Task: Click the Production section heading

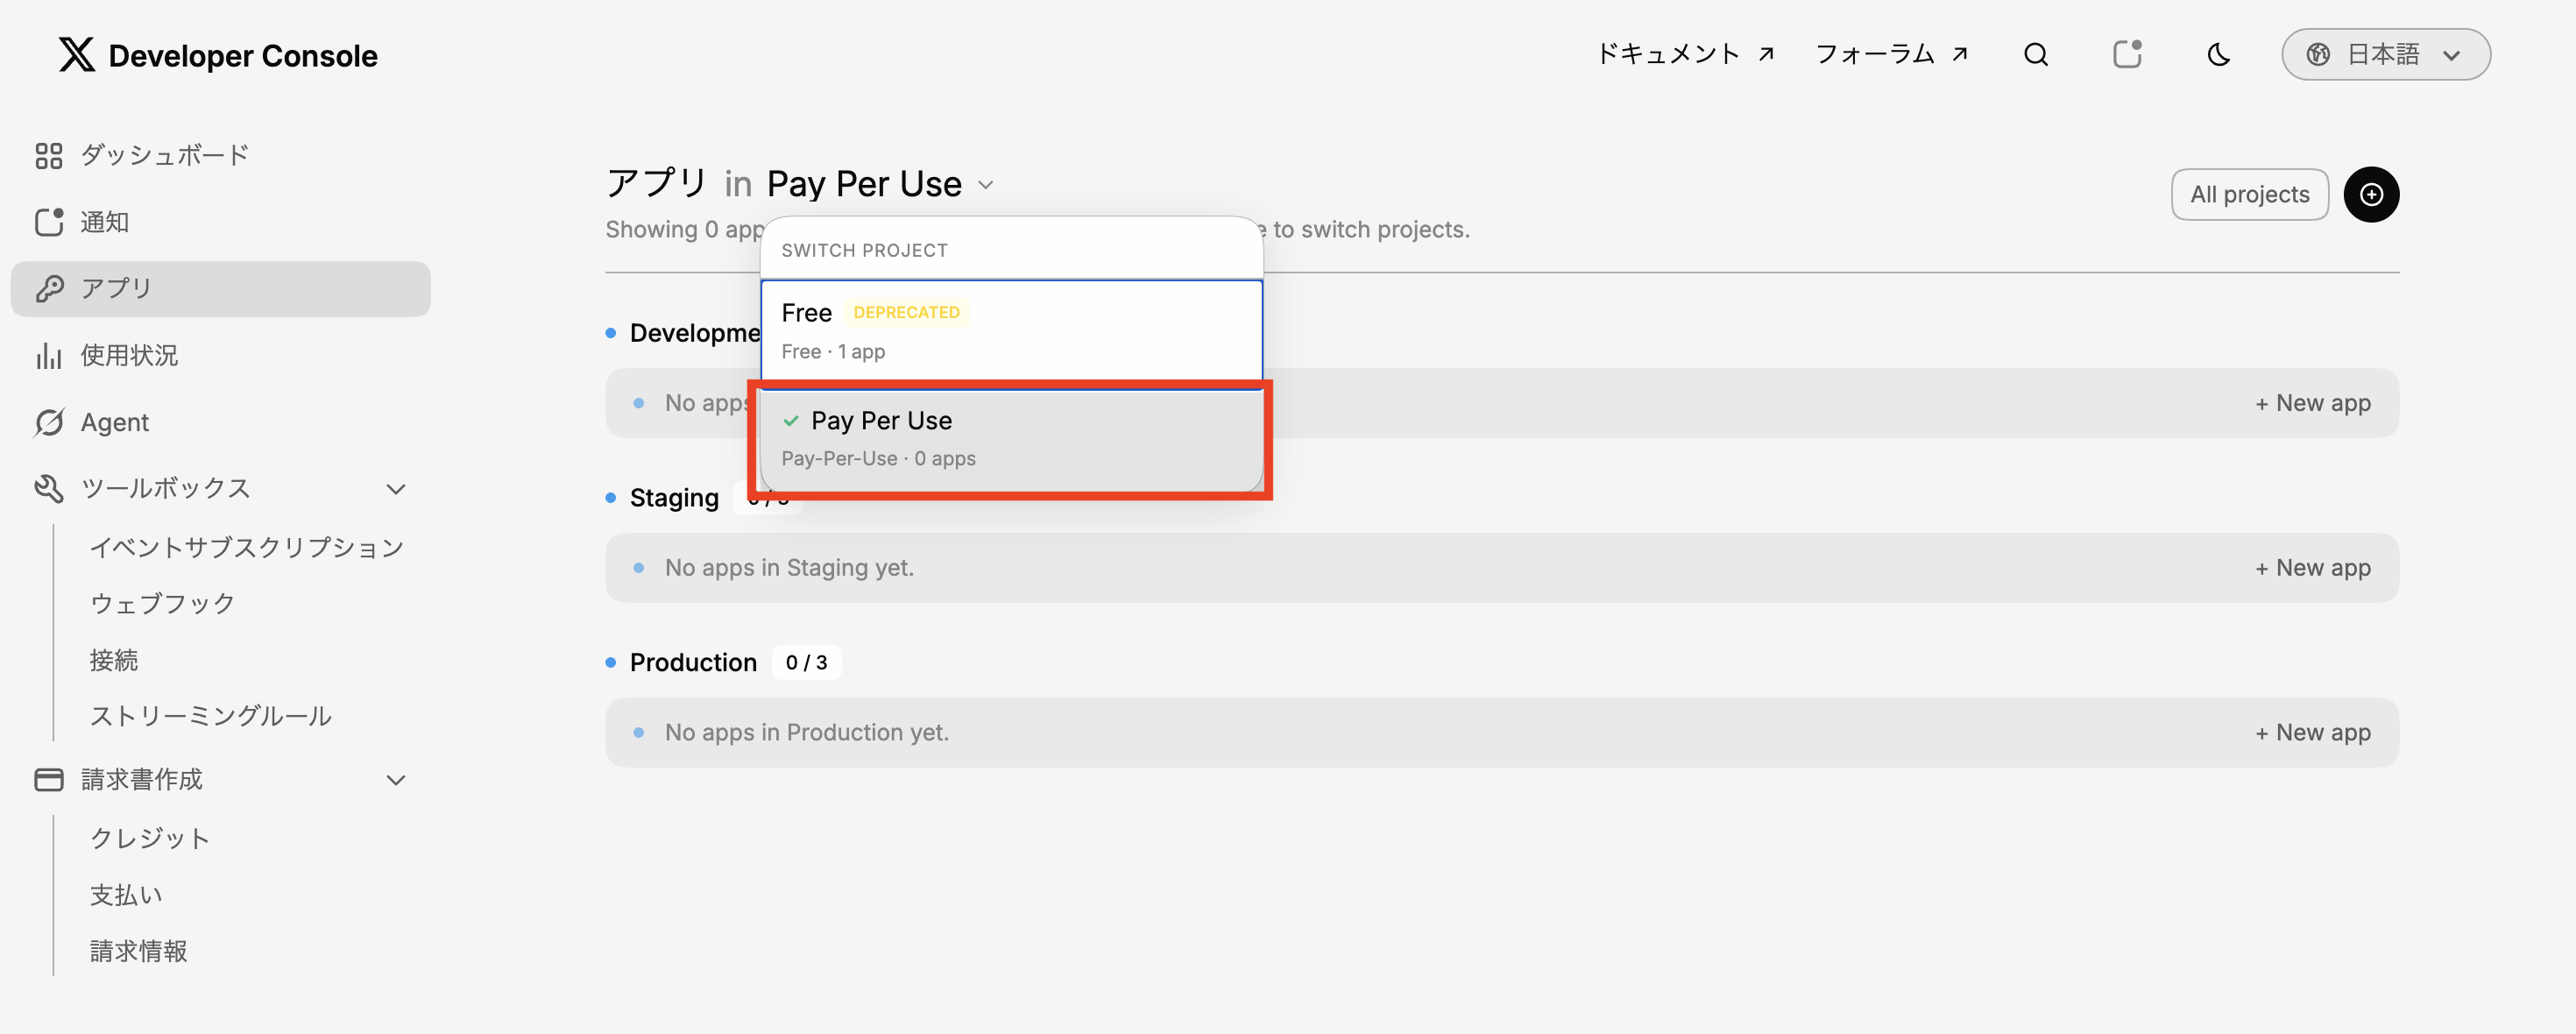Action: tap(693, 663)
